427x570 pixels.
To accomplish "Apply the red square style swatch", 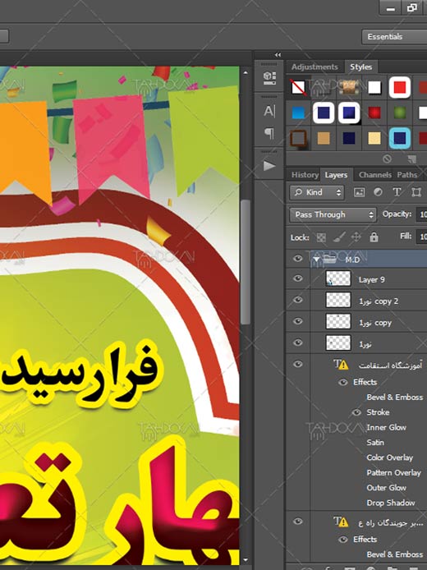I will 400,87.
